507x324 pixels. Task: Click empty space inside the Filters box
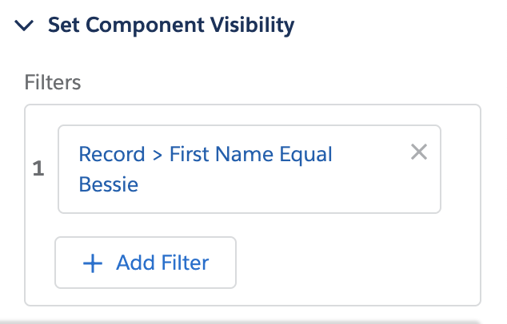point(360,263)
